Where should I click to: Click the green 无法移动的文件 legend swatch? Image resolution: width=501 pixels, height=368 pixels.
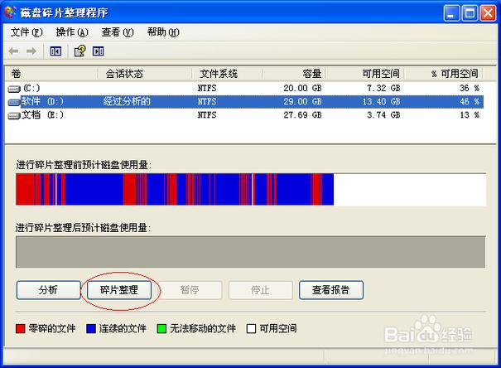tap(161, 329)
